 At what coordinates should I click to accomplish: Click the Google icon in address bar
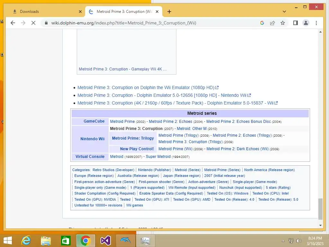coord(262,23)
